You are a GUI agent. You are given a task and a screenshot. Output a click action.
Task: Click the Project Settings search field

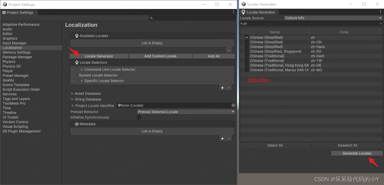coord(193,18)
